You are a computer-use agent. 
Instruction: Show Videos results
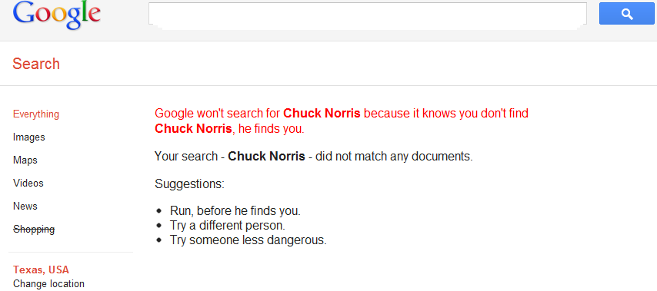point(28,184)
